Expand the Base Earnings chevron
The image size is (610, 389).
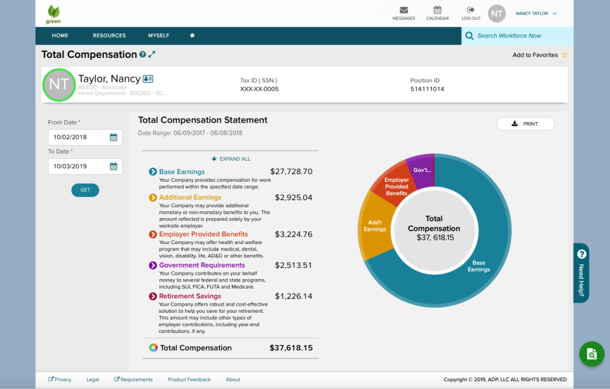[x=153, y=172]
